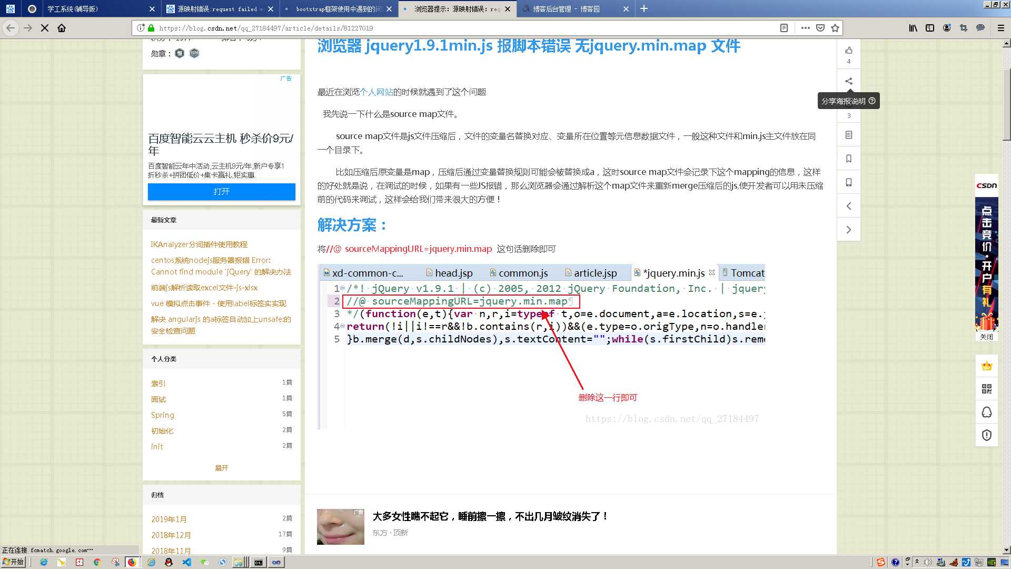Click the first medal badge icon
The height and width of the screenshot is (569, 1011).
tap(180, 53)
